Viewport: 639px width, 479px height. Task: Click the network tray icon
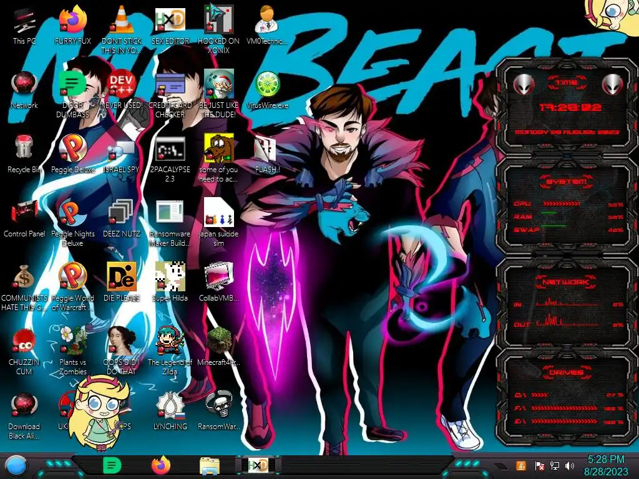pos(554,465)
